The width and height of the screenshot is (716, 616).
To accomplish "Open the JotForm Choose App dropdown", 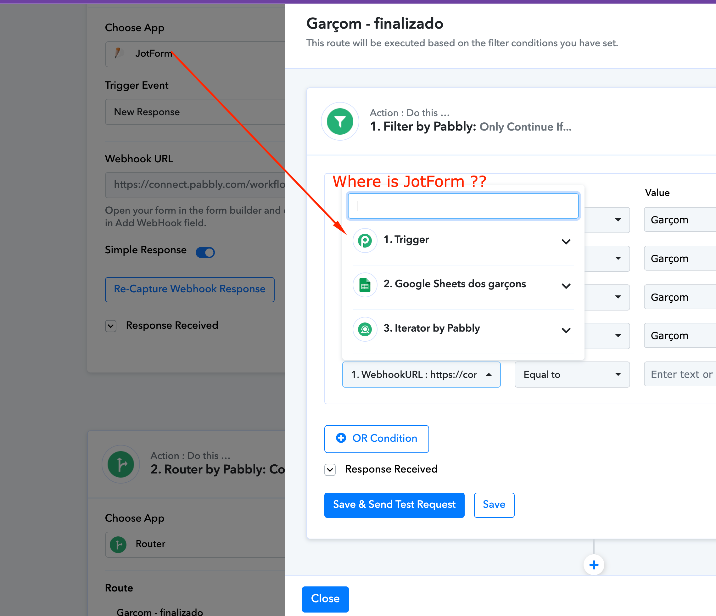I will (x=195, y=54).
